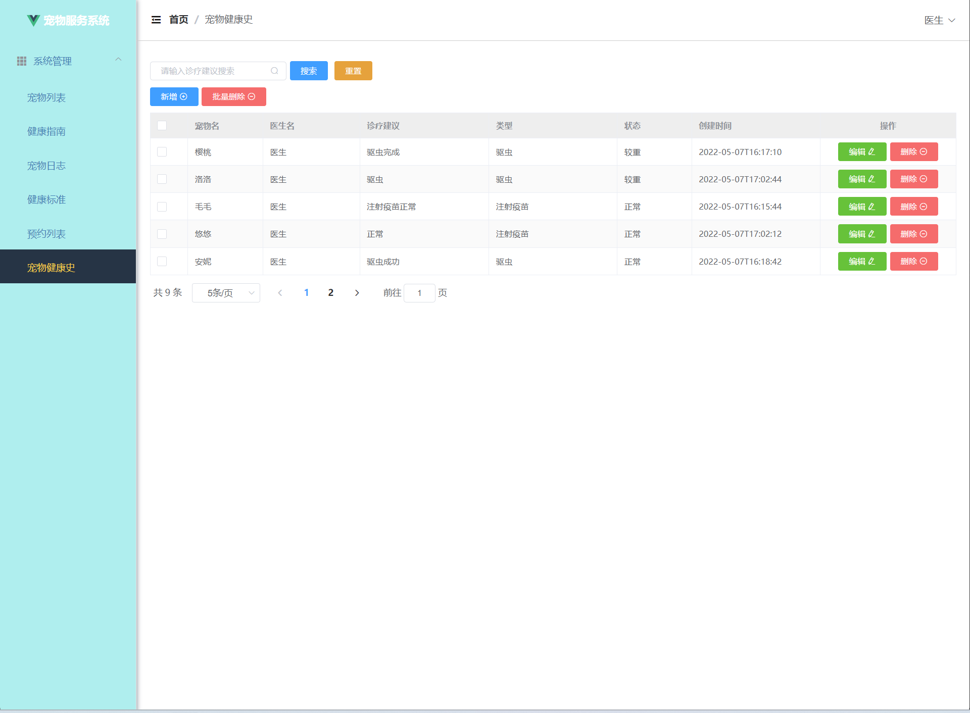The height and width of the screenshot is (713, 970).
Task: Click the blue 搜索 button
Action: point(309,71)
